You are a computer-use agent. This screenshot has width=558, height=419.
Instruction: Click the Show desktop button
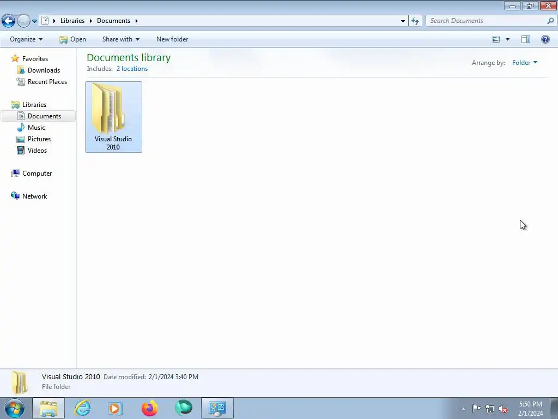(554, 408)
